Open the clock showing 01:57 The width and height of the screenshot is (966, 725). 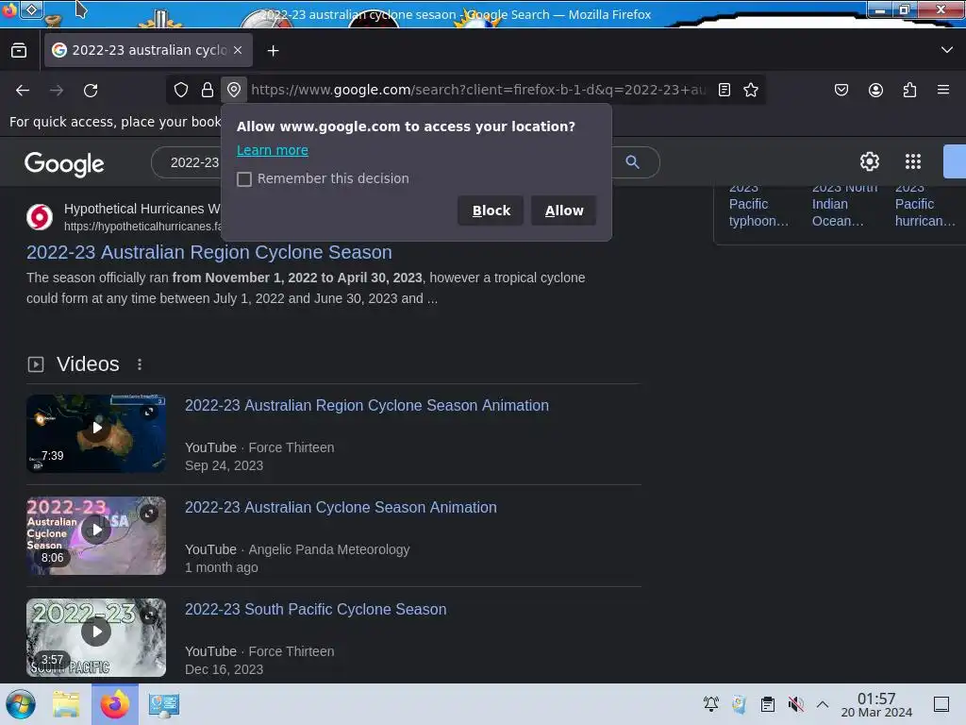876,704
